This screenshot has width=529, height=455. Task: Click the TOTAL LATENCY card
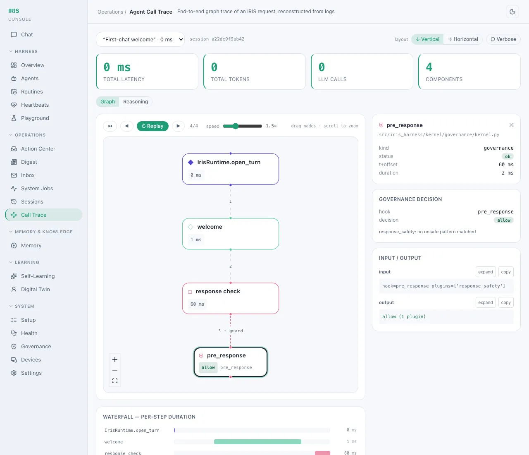pos(147,72)
